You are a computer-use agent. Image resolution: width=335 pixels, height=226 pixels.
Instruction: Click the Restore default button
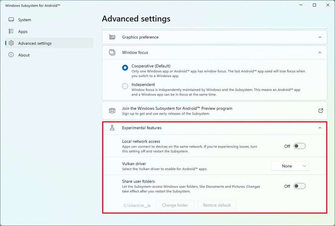[x=217, y=205]
